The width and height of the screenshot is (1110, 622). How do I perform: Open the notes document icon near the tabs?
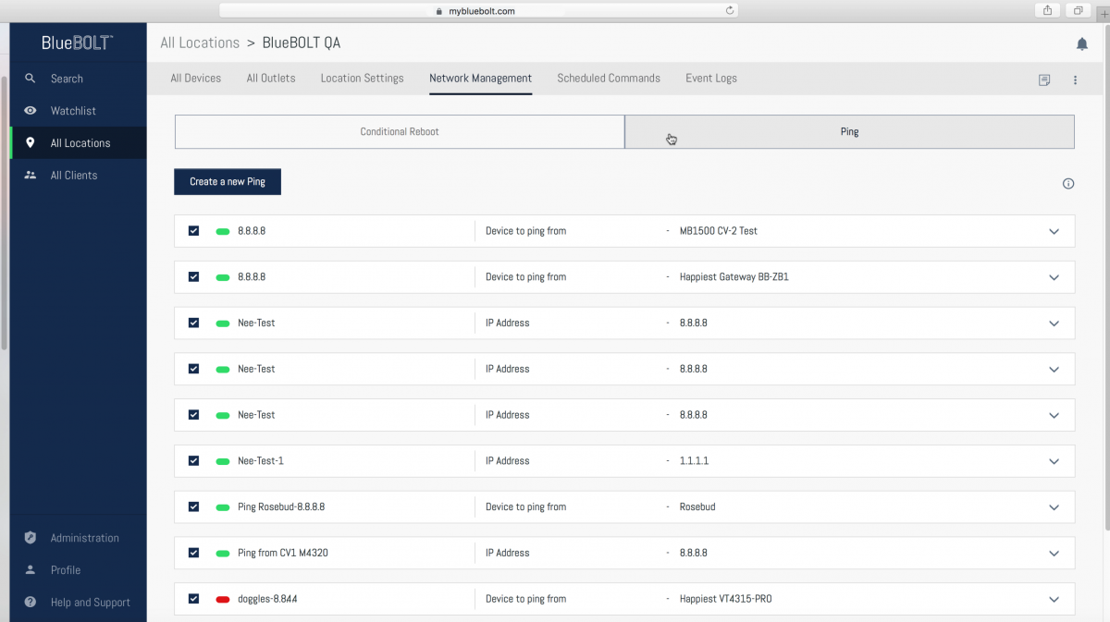tap(1044, 80)
